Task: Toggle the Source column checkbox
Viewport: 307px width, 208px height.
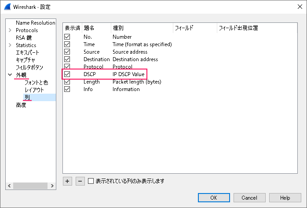Action: [x=67, y=51]
